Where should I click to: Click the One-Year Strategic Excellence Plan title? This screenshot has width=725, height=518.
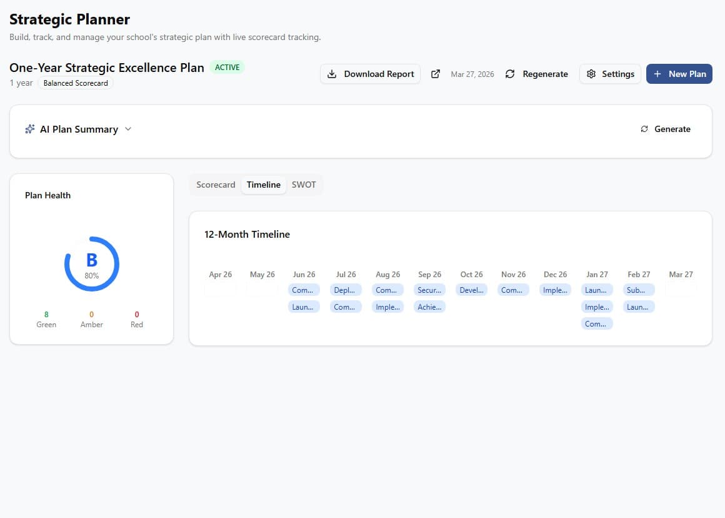(x=107, y=68)
